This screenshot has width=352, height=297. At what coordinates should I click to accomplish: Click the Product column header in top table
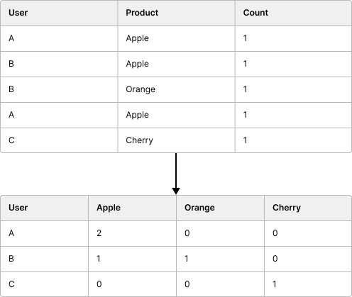point(176,13)
